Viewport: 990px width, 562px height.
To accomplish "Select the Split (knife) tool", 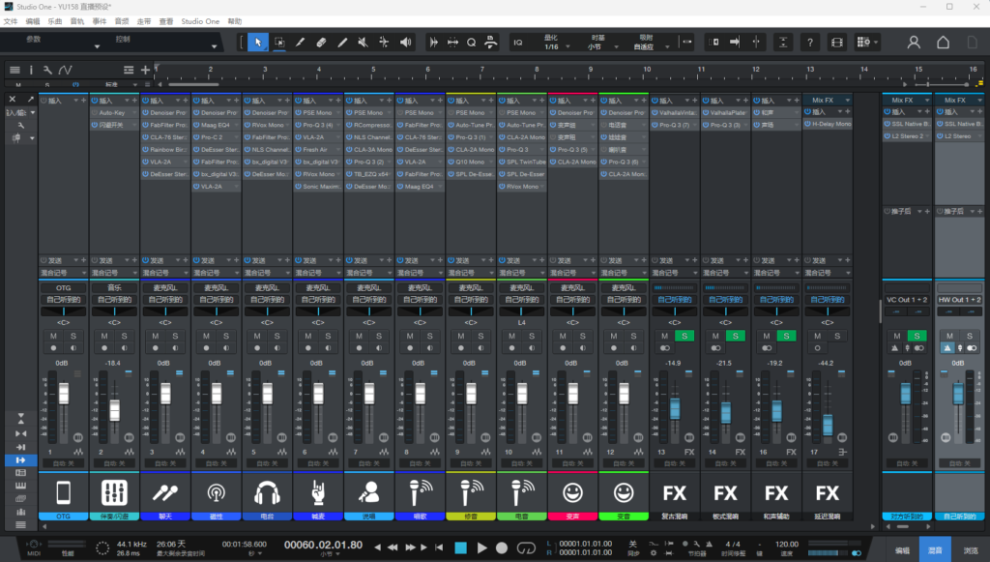I will click(x=300, y=43).
